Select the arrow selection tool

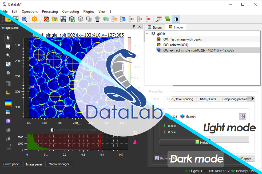8,38
